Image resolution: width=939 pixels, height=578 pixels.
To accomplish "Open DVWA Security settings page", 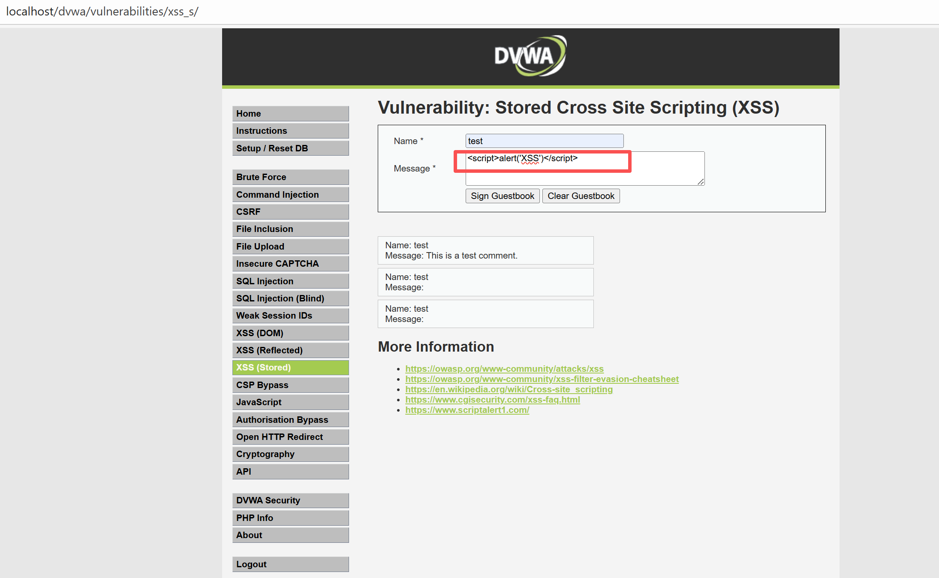I will pos(290,500).
